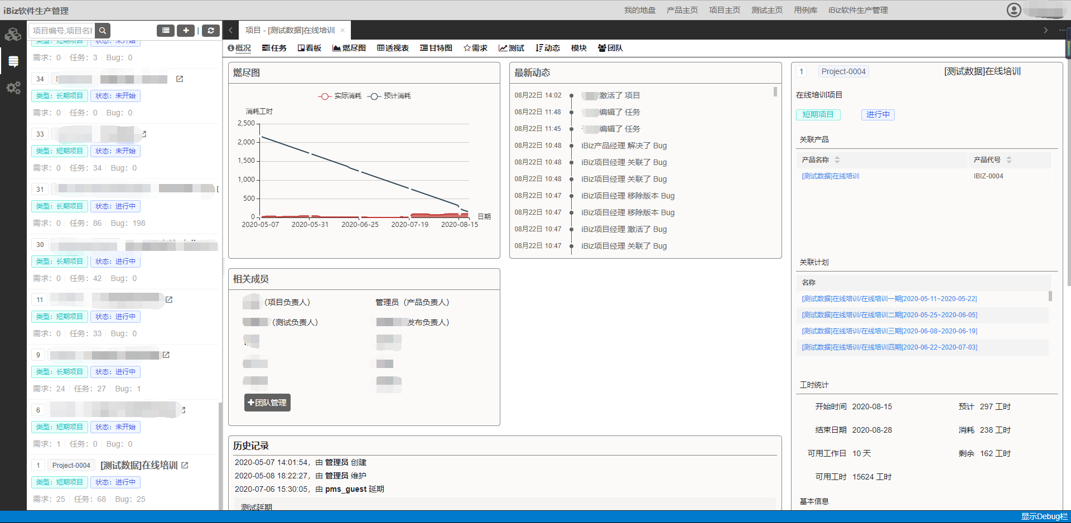Open plan 在线培训二期 link
Screen dimensions: 1071x523
[x=889, y=315]
